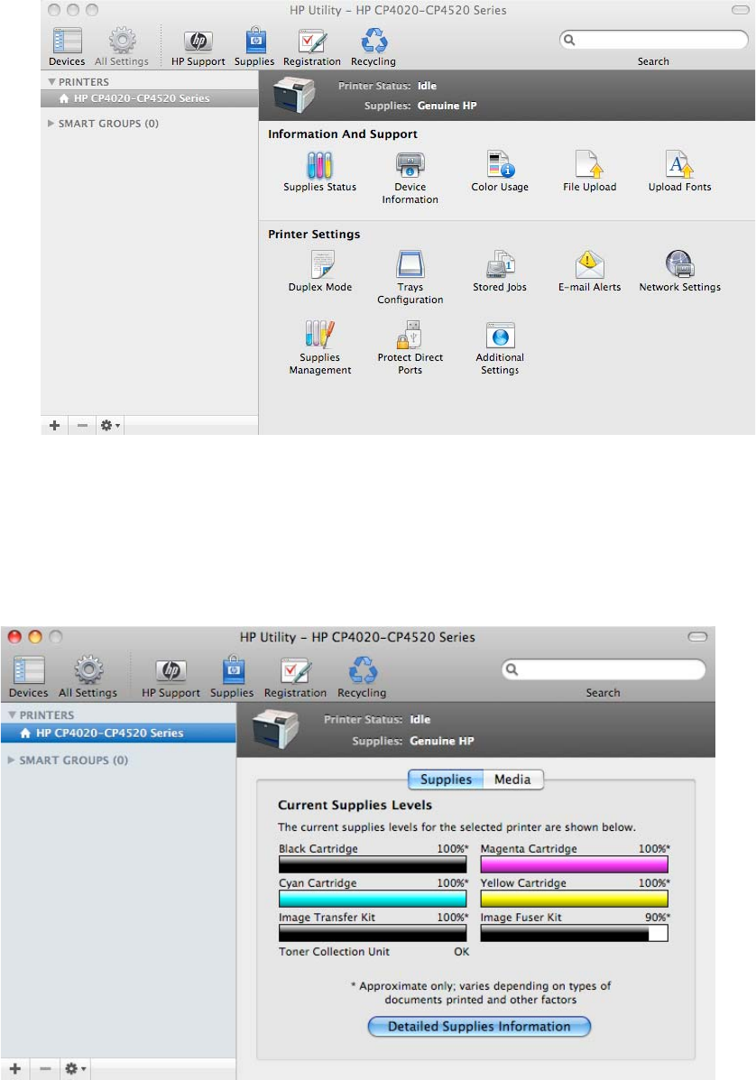This screenshot has width=756, height=1080.
Task: Click Yellow Cartridge level bar
Action: tap(575, 899)
